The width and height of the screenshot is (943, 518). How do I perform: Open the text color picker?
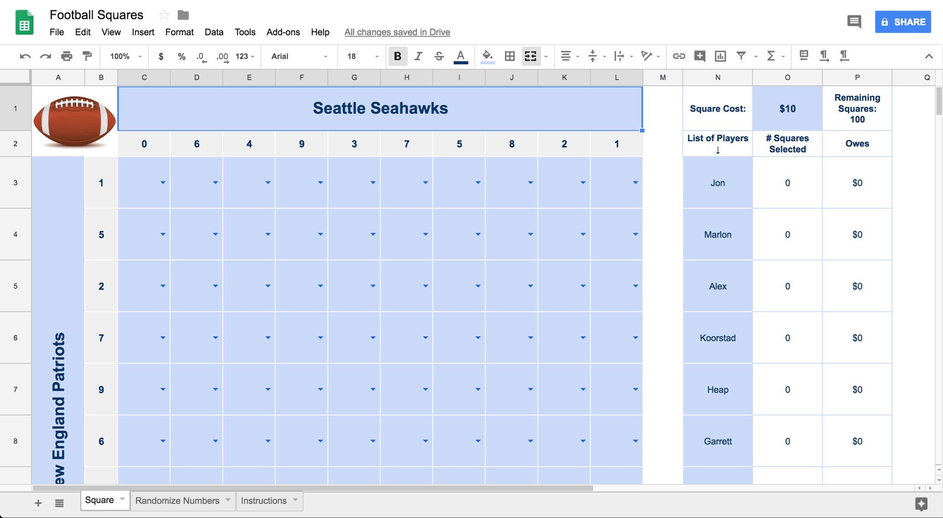pyautogui.click(x=460, y=56)
